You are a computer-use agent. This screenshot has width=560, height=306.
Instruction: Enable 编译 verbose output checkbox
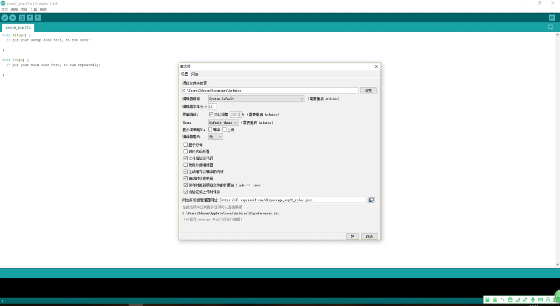tap(210, 129)
